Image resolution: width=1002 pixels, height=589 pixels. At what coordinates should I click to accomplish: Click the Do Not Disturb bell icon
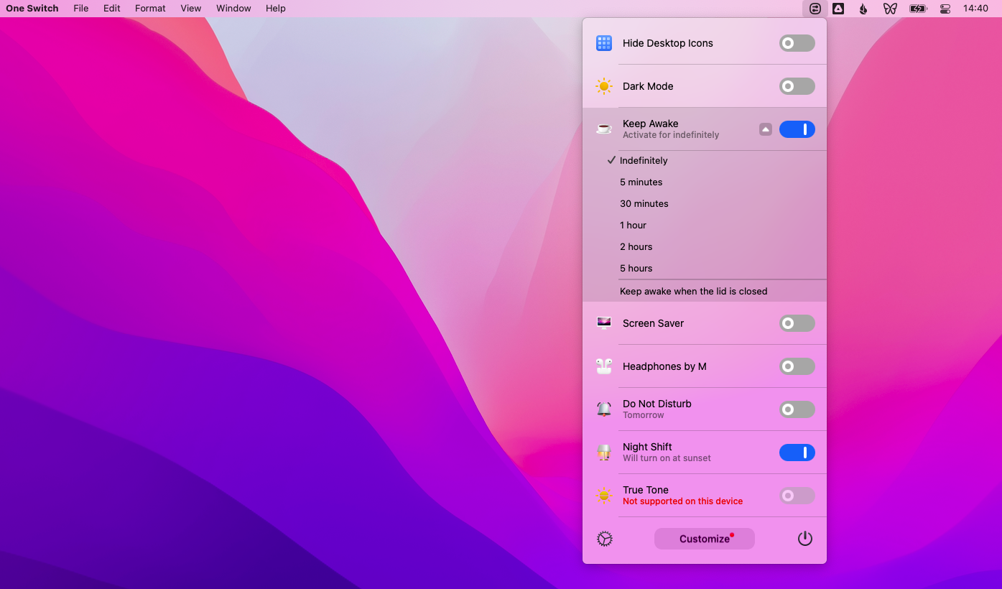point(604,409)
